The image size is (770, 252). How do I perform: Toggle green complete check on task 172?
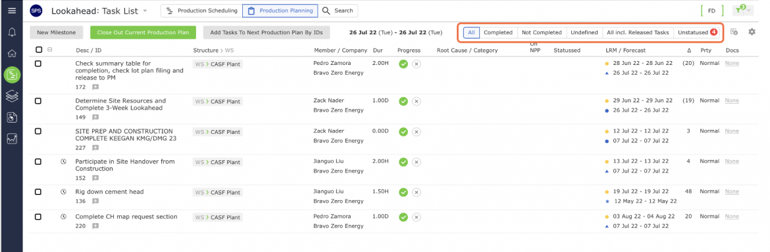tap(403, 64)
